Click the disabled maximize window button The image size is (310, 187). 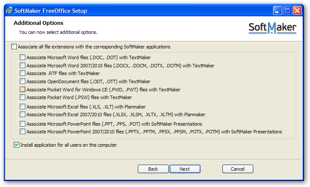pos(288,11)
